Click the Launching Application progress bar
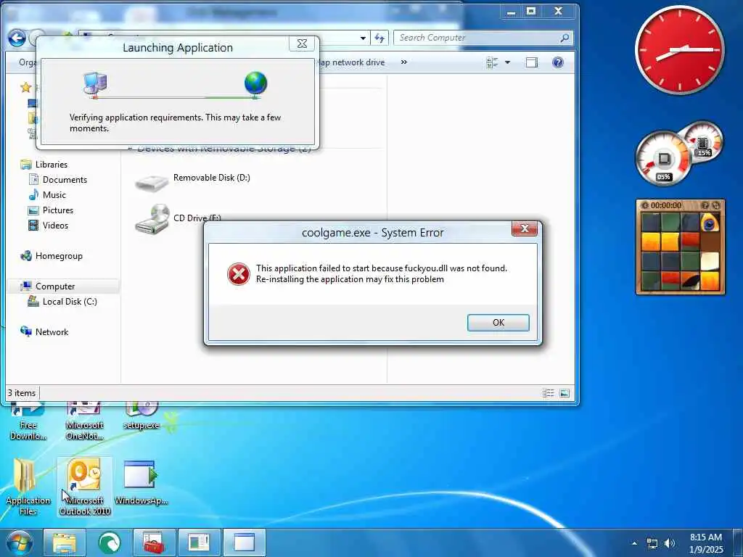Screen dimensions: 743x557 (x=176, y=98)
